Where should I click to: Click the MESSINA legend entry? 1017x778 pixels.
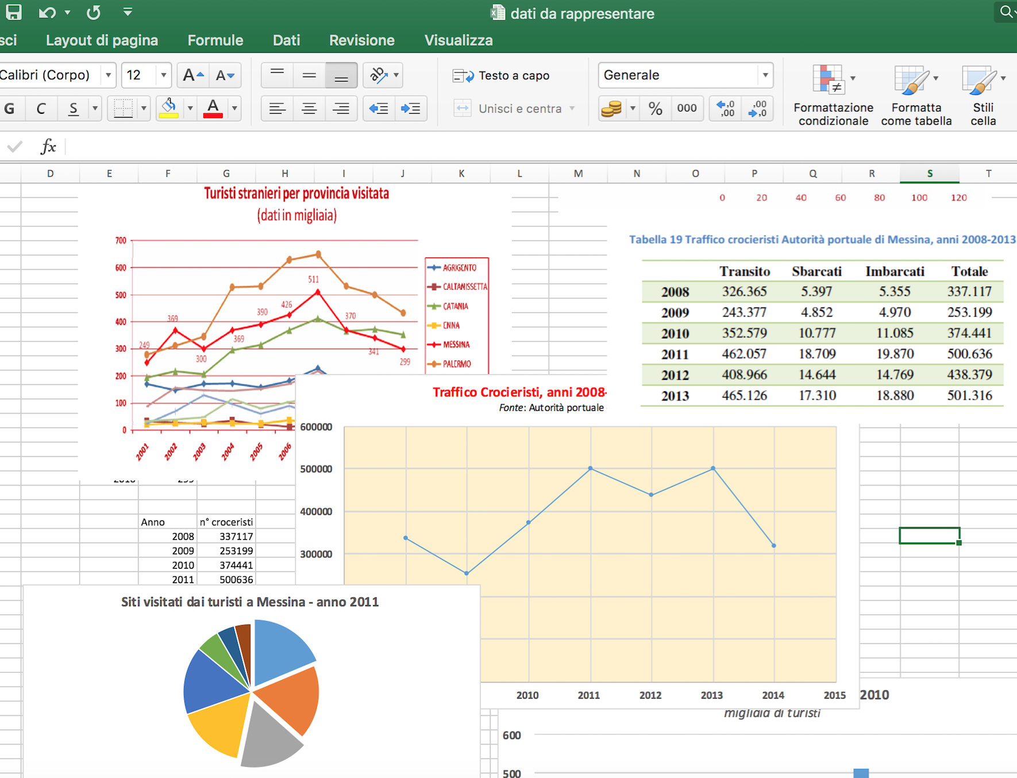click(449, 345)
